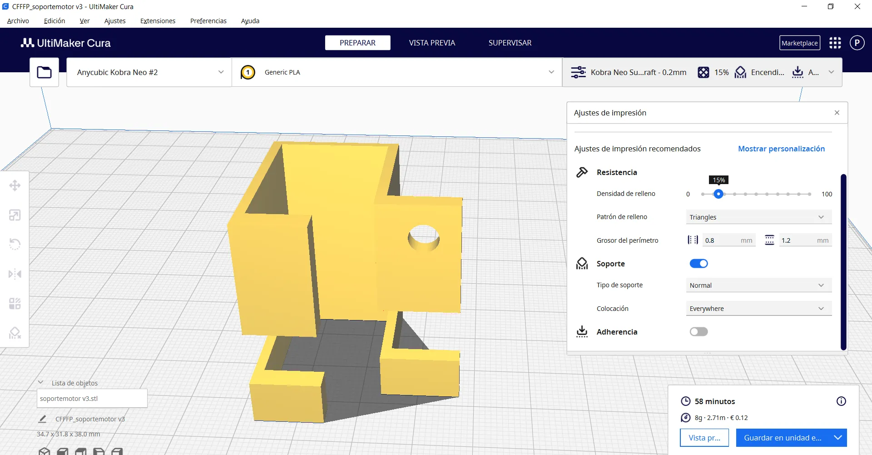Switch to the VISTA PREVIA tab

(432, 43)
